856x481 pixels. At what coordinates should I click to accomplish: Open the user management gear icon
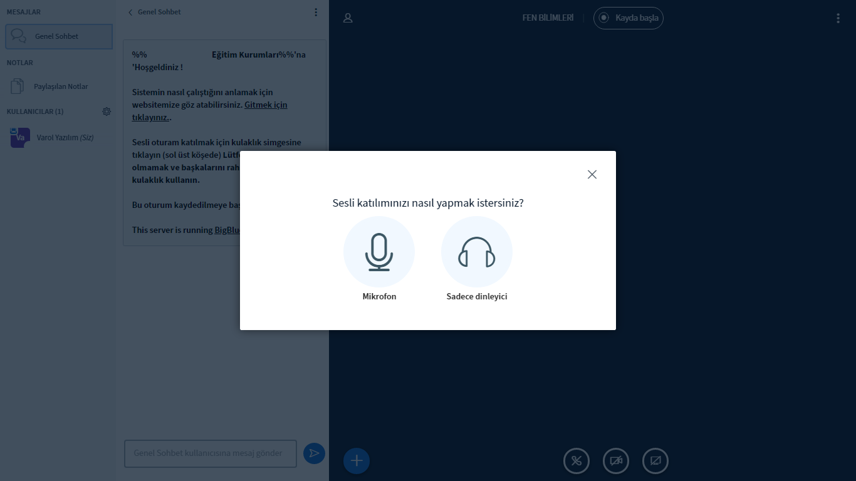pos(107,111)
